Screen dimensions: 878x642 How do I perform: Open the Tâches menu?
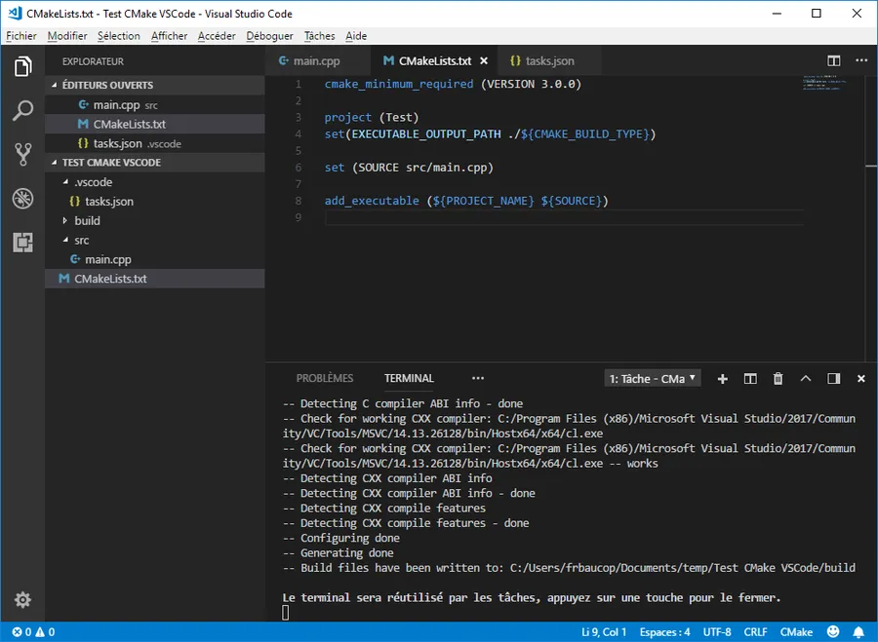tap(319, 36)
